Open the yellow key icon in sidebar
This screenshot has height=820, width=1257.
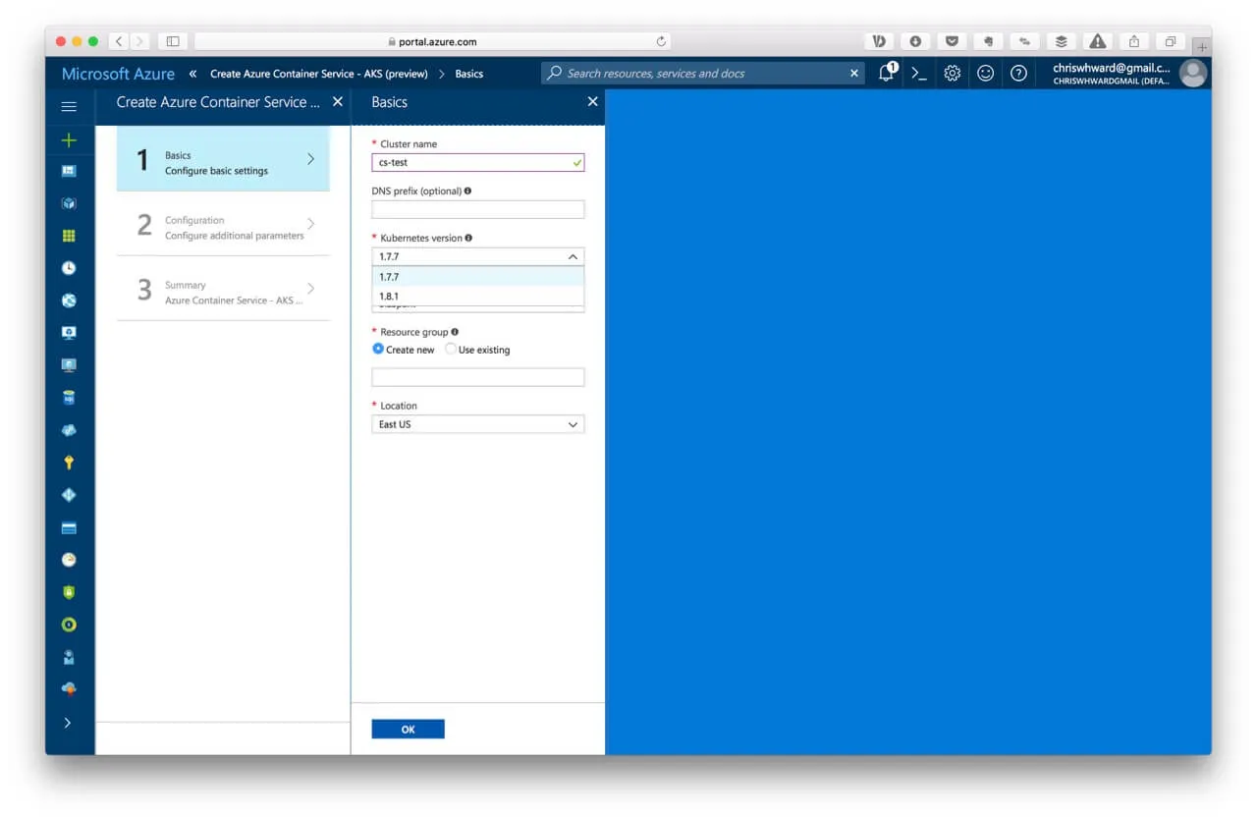coord(69,463)
